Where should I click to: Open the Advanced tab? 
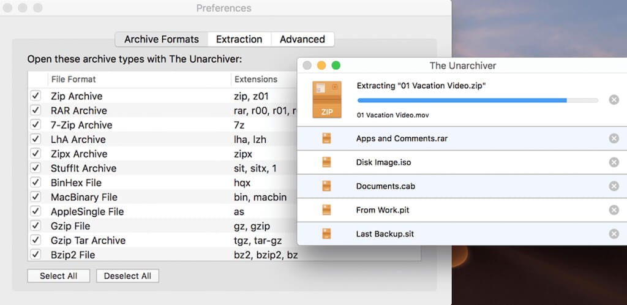tap(302, 39)
